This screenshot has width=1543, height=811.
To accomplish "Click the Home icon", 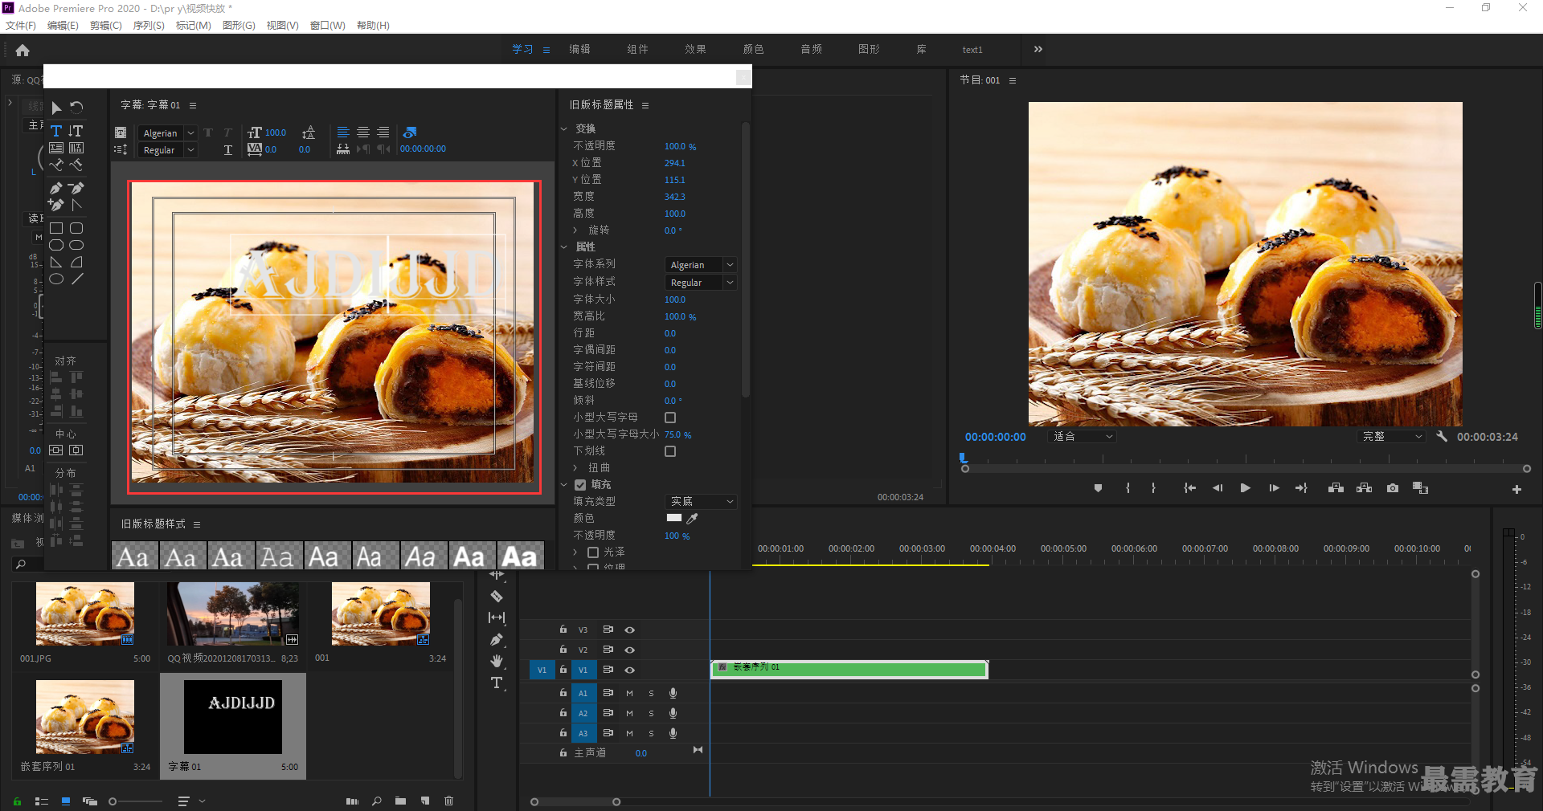I will [x=23, y=50].
